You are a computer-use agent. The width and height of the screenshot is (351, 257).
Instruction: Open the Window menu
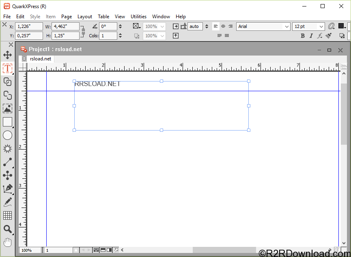click(x=161, y=17)
